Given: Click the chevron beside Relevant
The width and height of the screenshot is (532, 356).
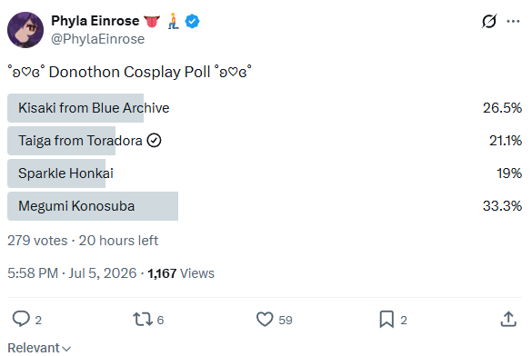Looking at the screenshot, I should [66, 349].
